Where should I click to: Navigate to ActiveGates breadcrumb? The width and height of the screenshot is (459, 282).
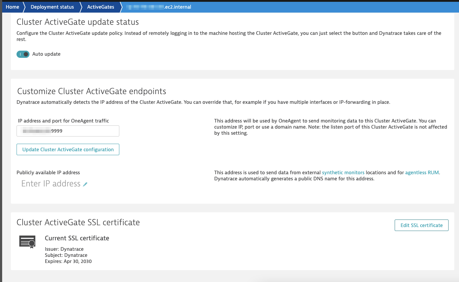point(100,7)
